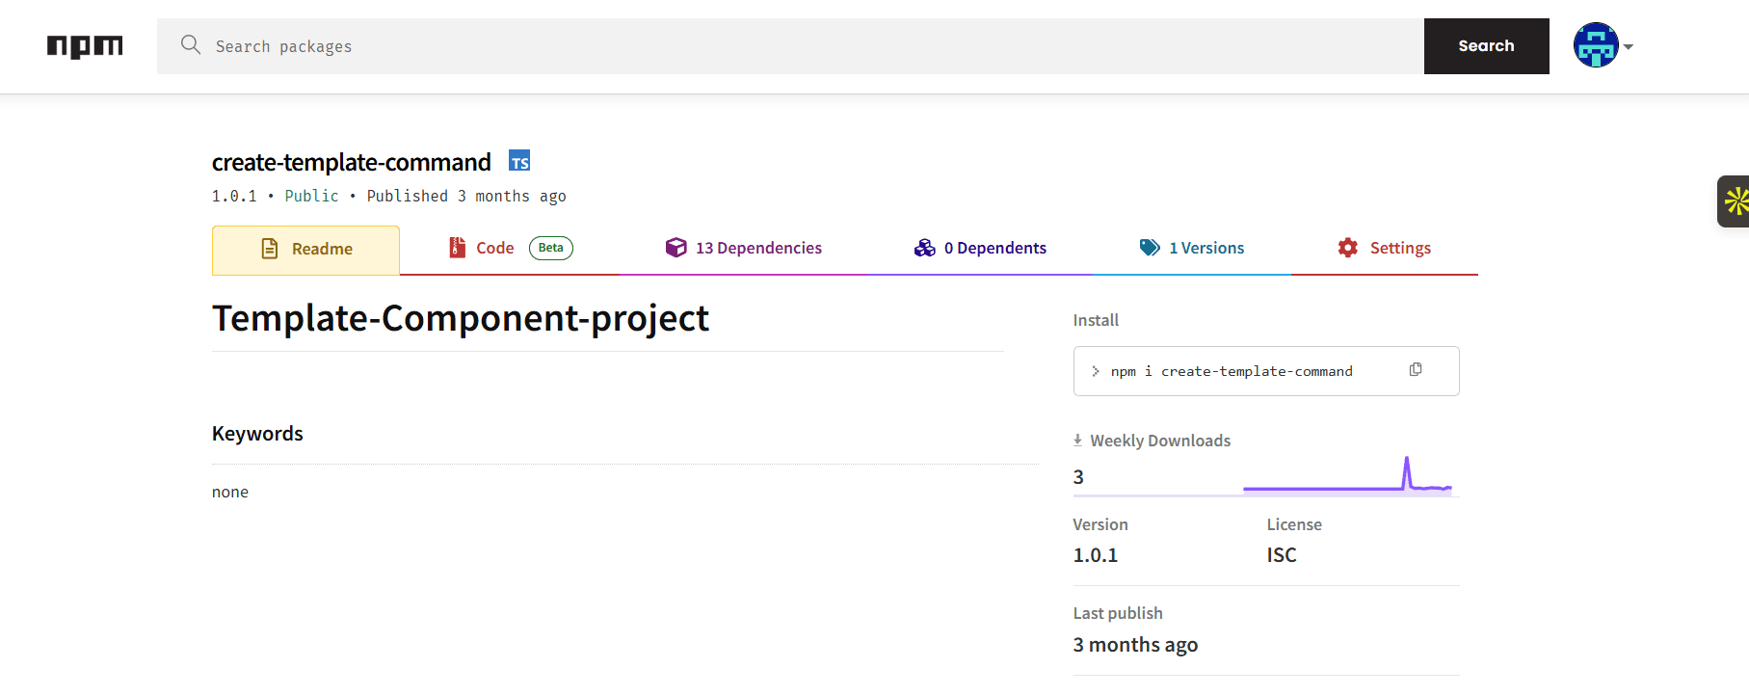Expand the account menu dropdown arrow

(1628, 46)
